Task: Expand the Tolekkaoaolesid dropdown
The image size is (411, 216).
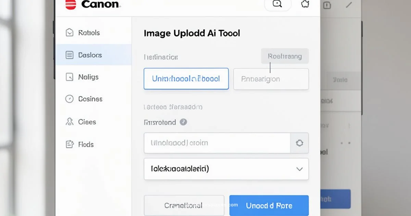Action: tap(226, 169)
